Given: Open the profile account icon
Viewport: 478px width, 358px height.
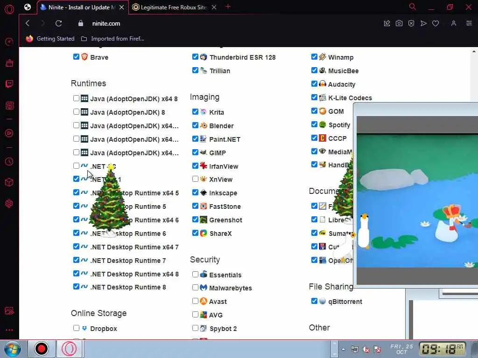Looking at the screenshot, I should point(454,23).
